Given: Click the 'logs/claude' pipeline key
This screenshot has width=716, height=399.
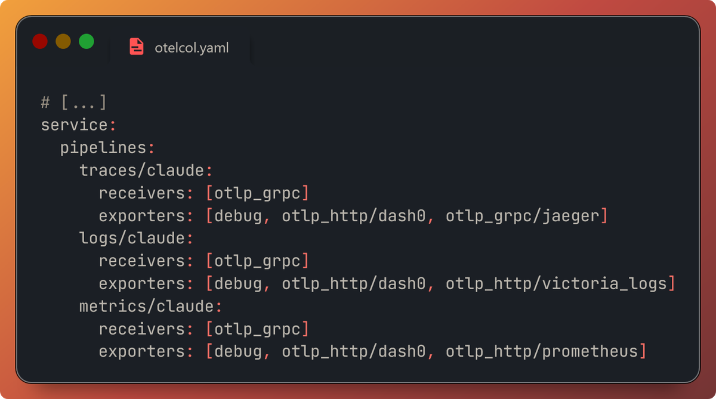Looking at the screenshot, I should coord(132,238).
